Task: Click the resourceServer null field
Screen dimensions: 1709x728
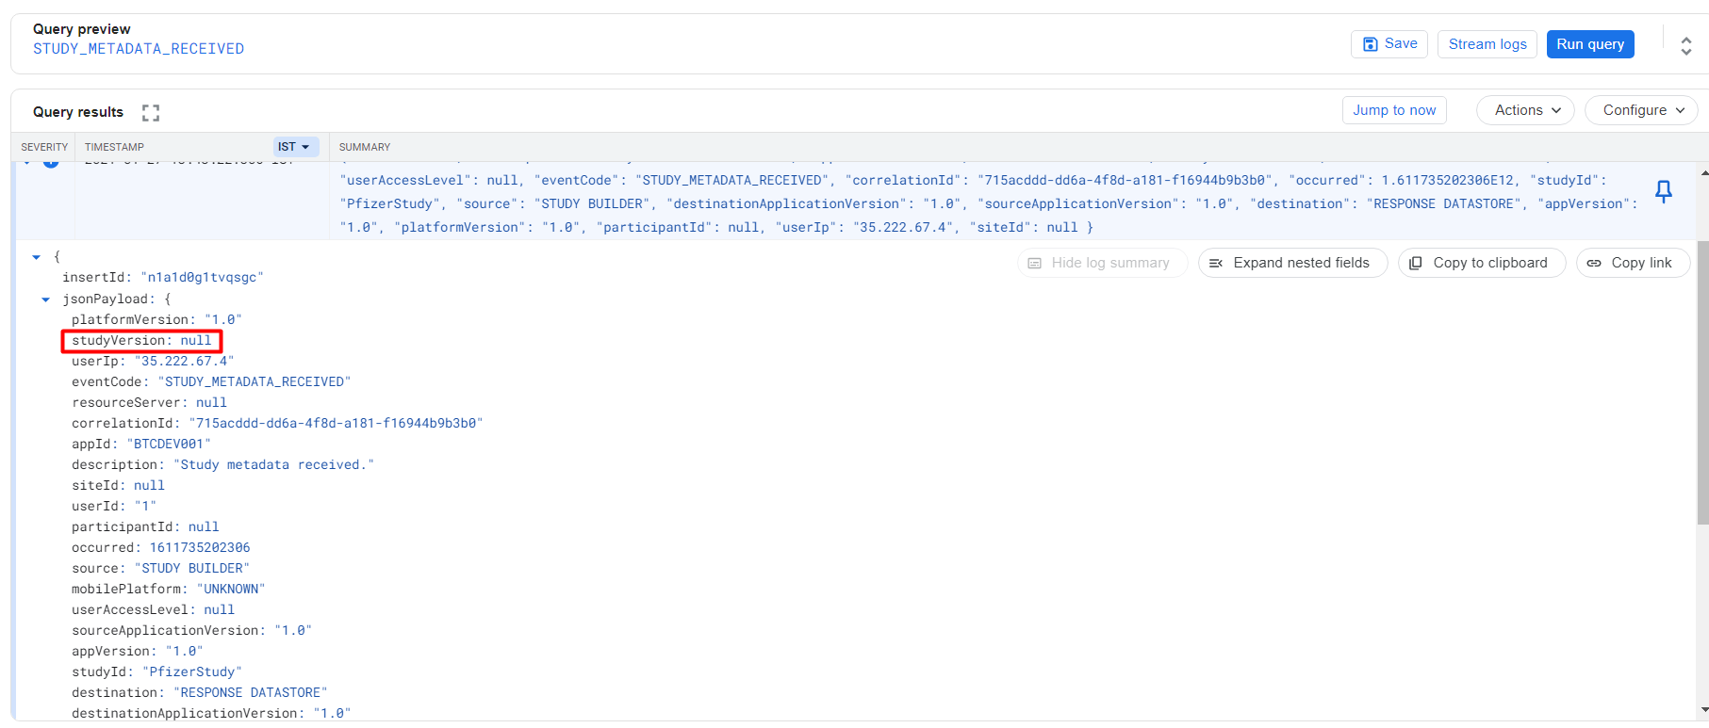Action: tap(149, 403)
